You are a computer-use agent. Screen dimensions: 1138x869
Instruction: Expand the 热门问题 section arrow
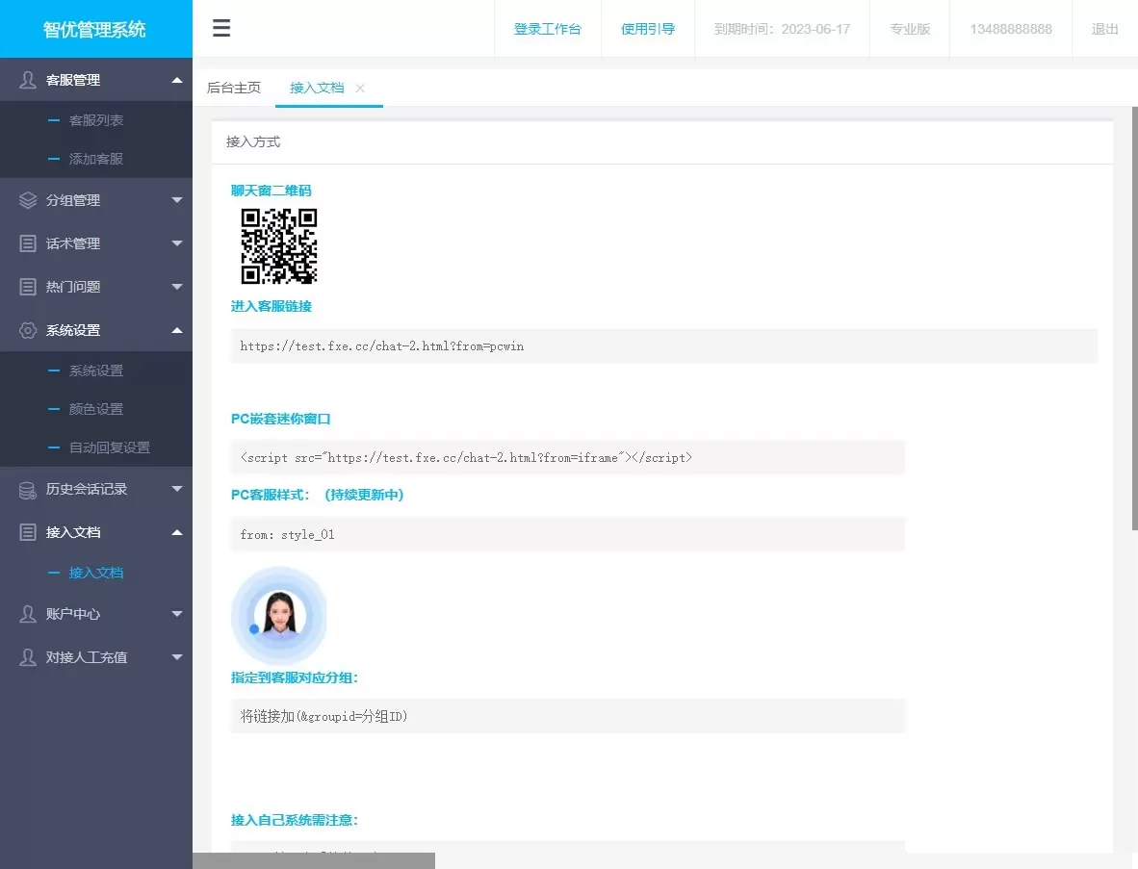click(x=177, y=287)
